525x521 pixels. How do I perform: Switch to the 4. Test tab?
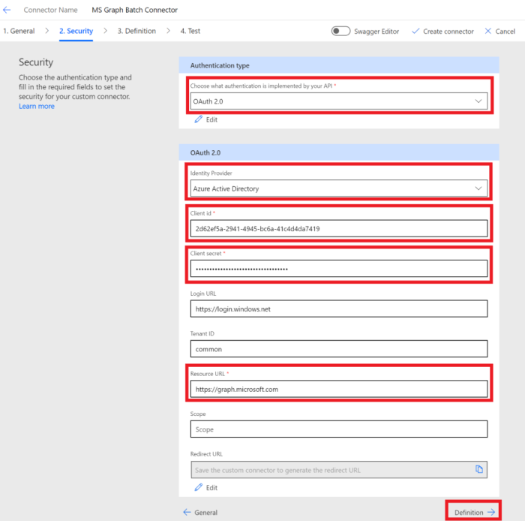pos(190,32)
